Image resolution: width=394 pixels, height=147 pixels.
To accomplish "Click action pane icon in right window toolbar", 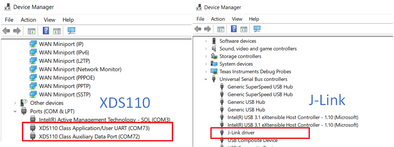I will pos(244,29).
